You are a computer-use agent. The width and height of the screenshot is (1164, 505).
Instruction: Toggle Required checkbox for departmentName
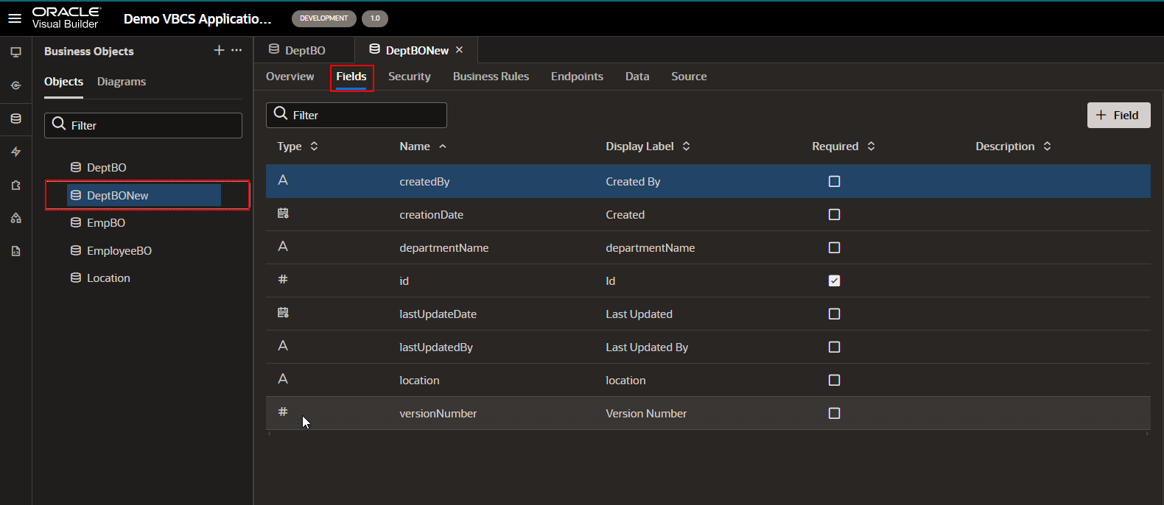click(x=834, y=247)
